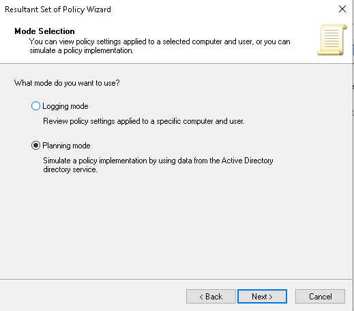Cancel the Resultant Set of Policy Wizard

pyautogui.click(x=320, y=296)
